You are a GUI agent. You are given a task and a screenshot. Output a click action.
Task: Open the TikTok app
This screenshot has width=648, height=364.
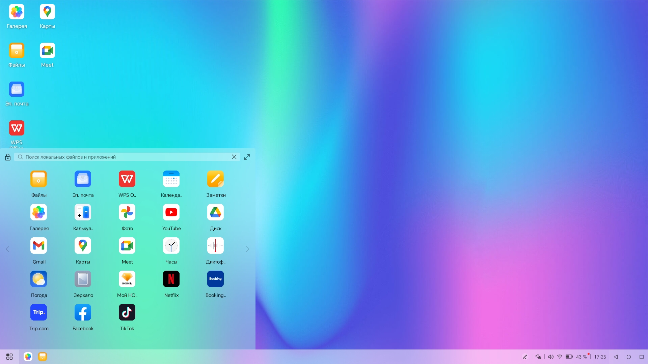pyautogui.click(x=127, y=312)
